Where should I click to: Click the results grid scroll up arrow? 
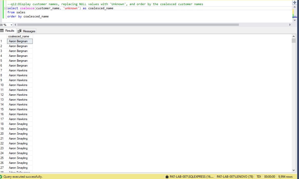(293, 36)
